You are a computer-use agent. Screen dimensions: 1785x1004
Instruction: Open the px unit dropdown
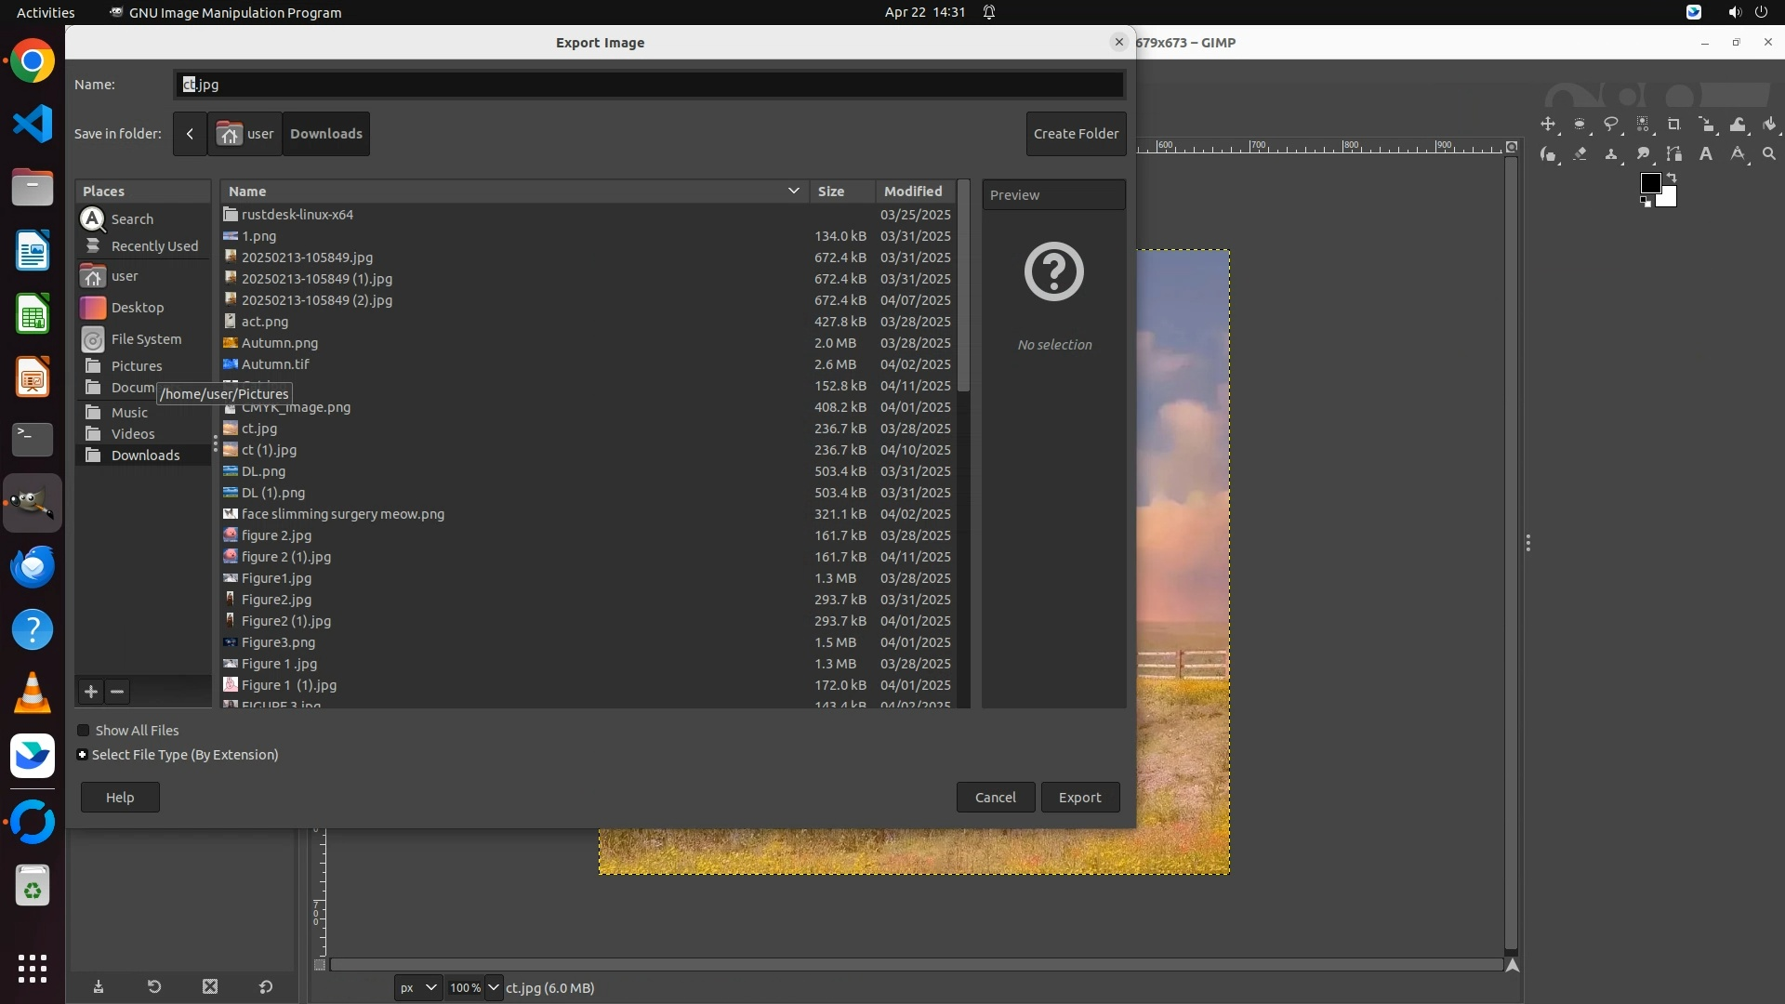tap(417, 987)
